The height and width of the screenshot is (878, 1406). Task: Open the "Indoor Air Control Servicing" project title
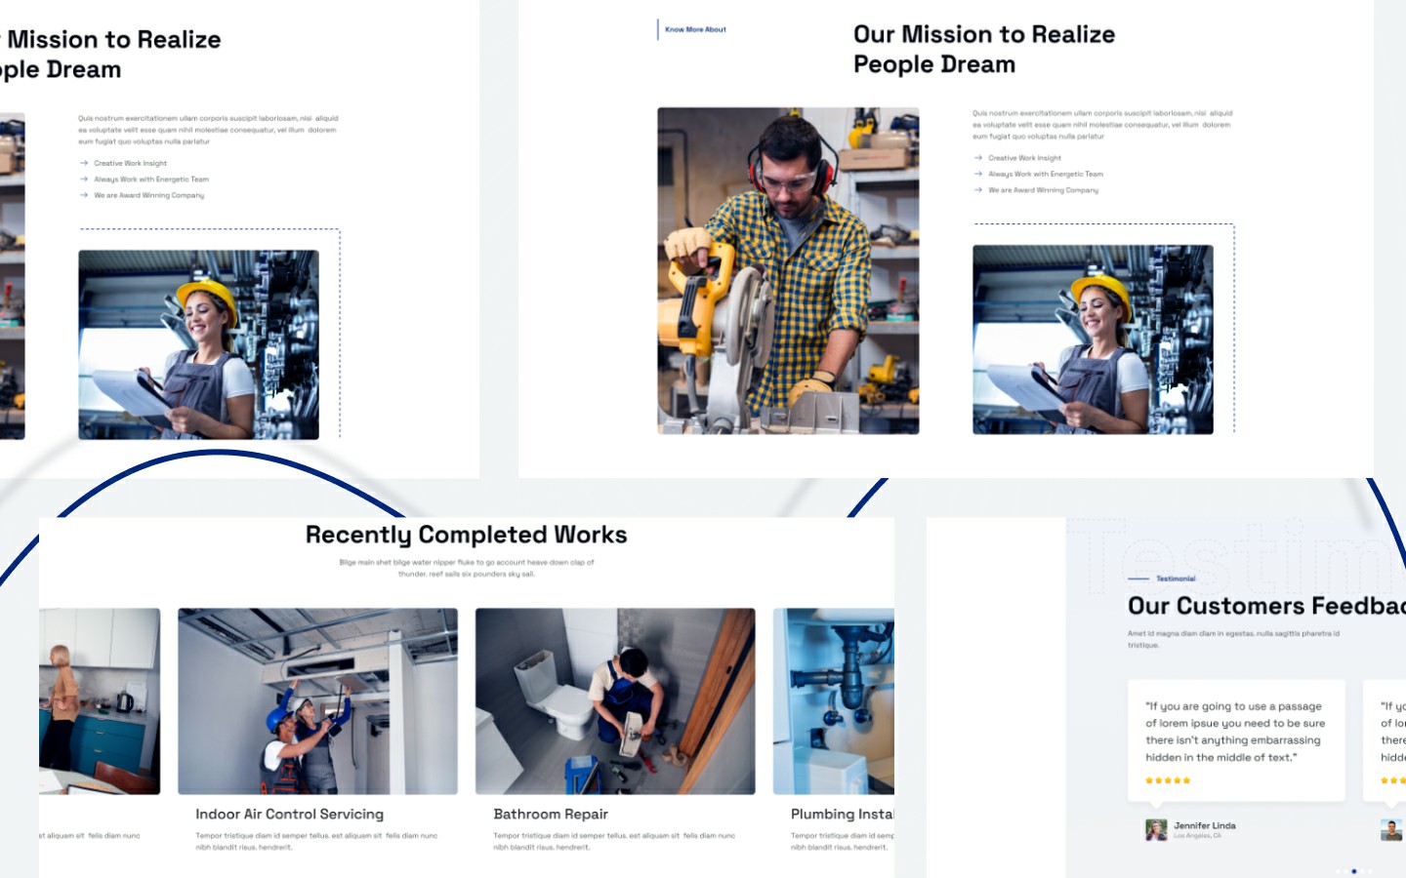click(x=289, y=814)
